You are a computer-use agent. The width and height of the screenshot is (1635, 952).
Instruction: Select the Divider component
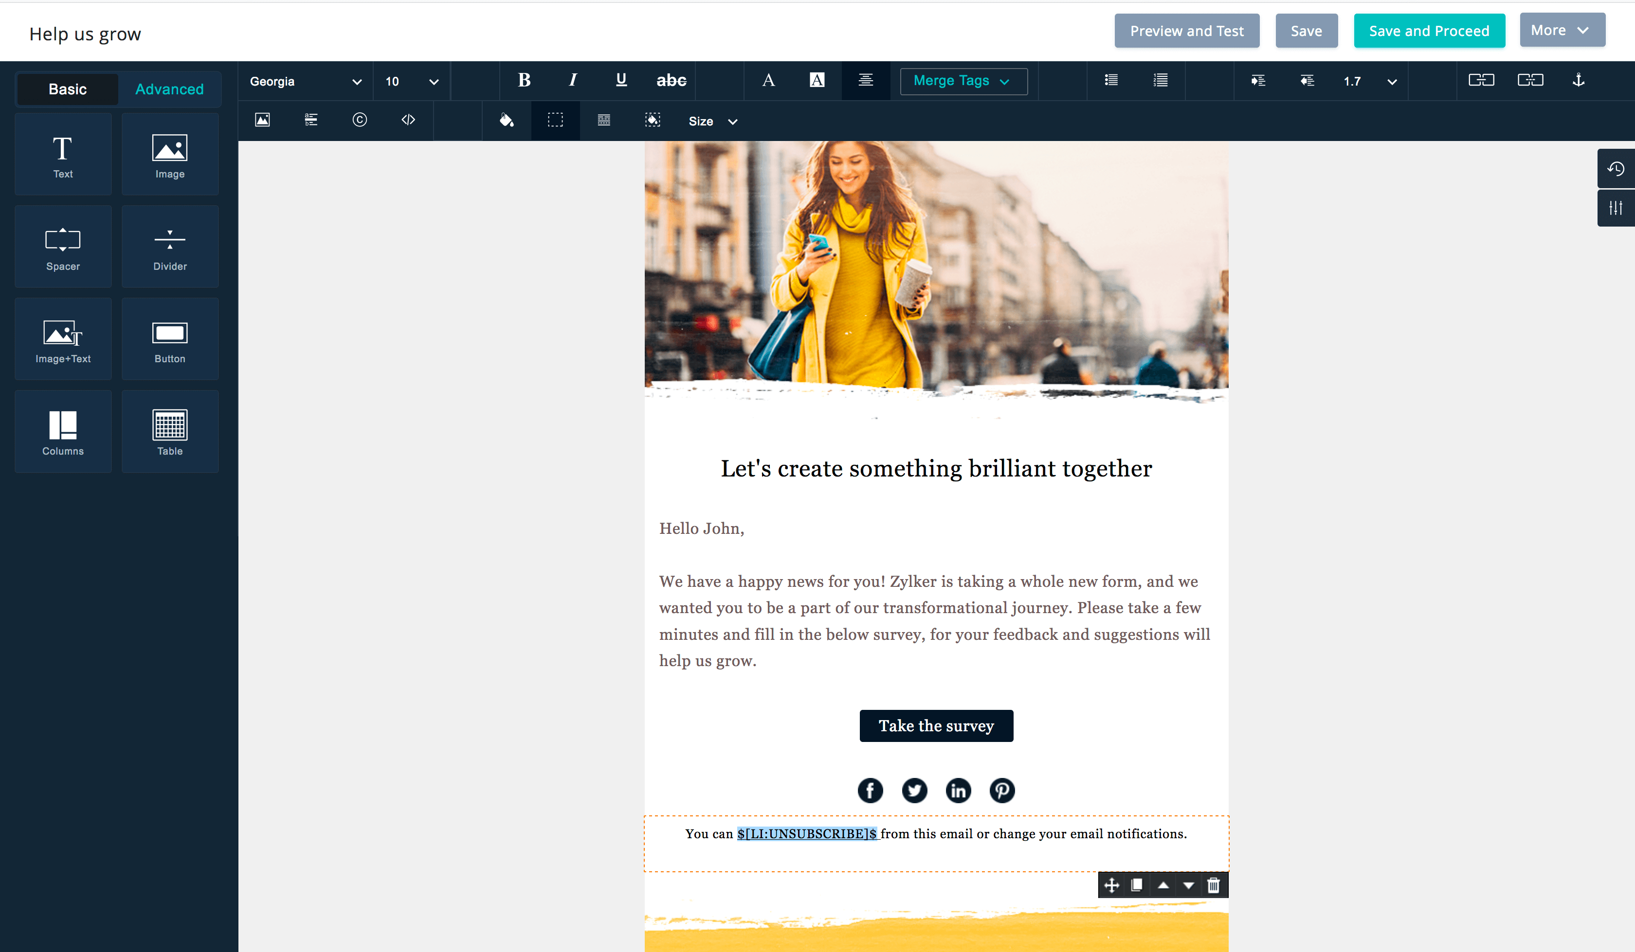click(170, 247)
